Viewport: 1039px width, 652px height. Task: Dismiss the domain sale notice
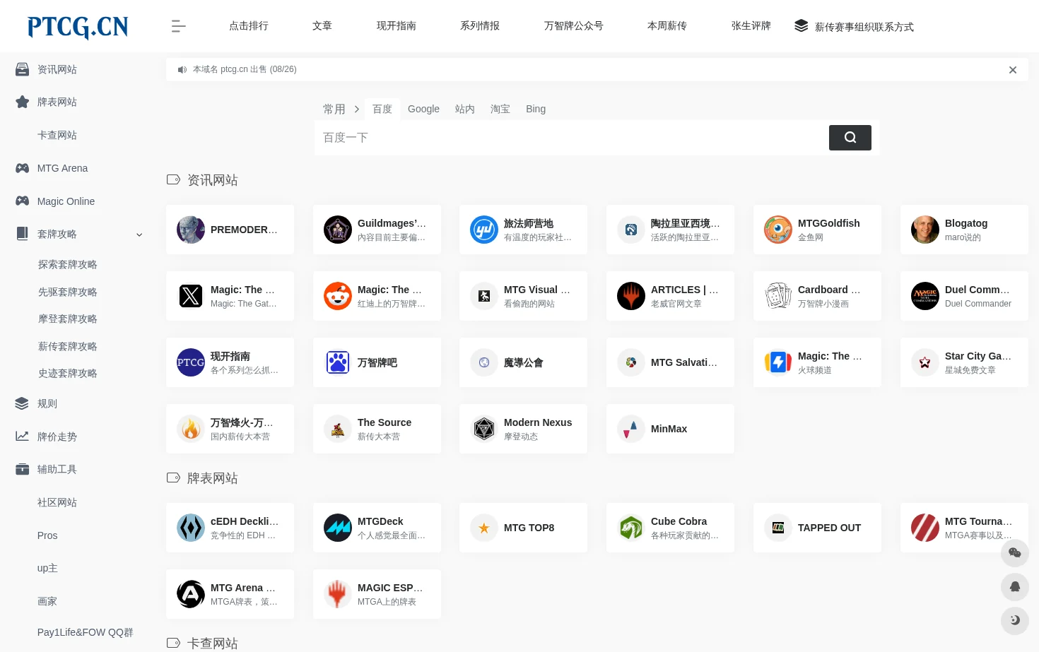pyautogui.click(x=1012, y=70)
